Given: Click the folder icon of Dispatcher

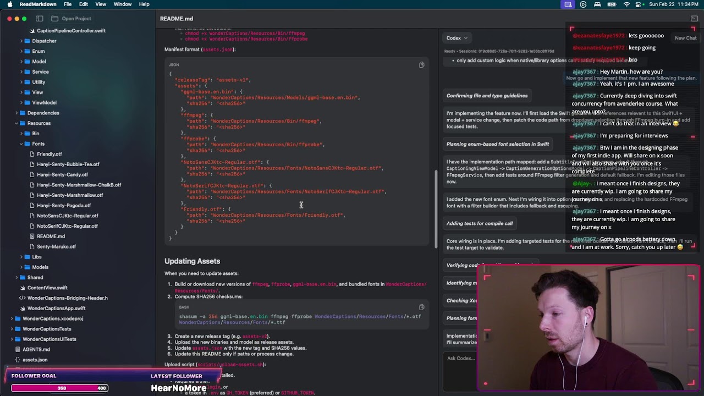Looking at the screenshot, I should 28,41.
